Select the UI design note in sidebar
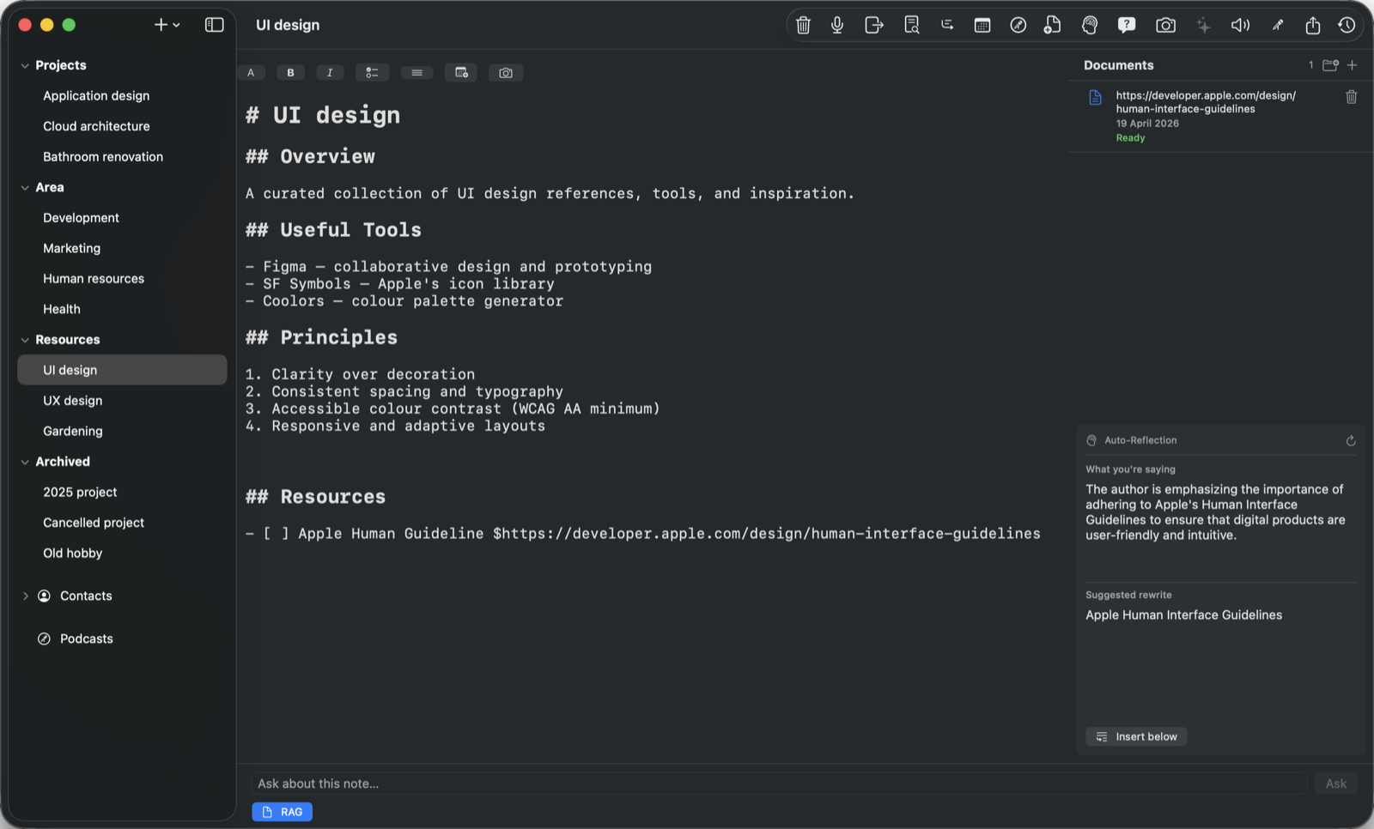The height and width of the screenshot is (829, 1374). [x=122, y=370]
